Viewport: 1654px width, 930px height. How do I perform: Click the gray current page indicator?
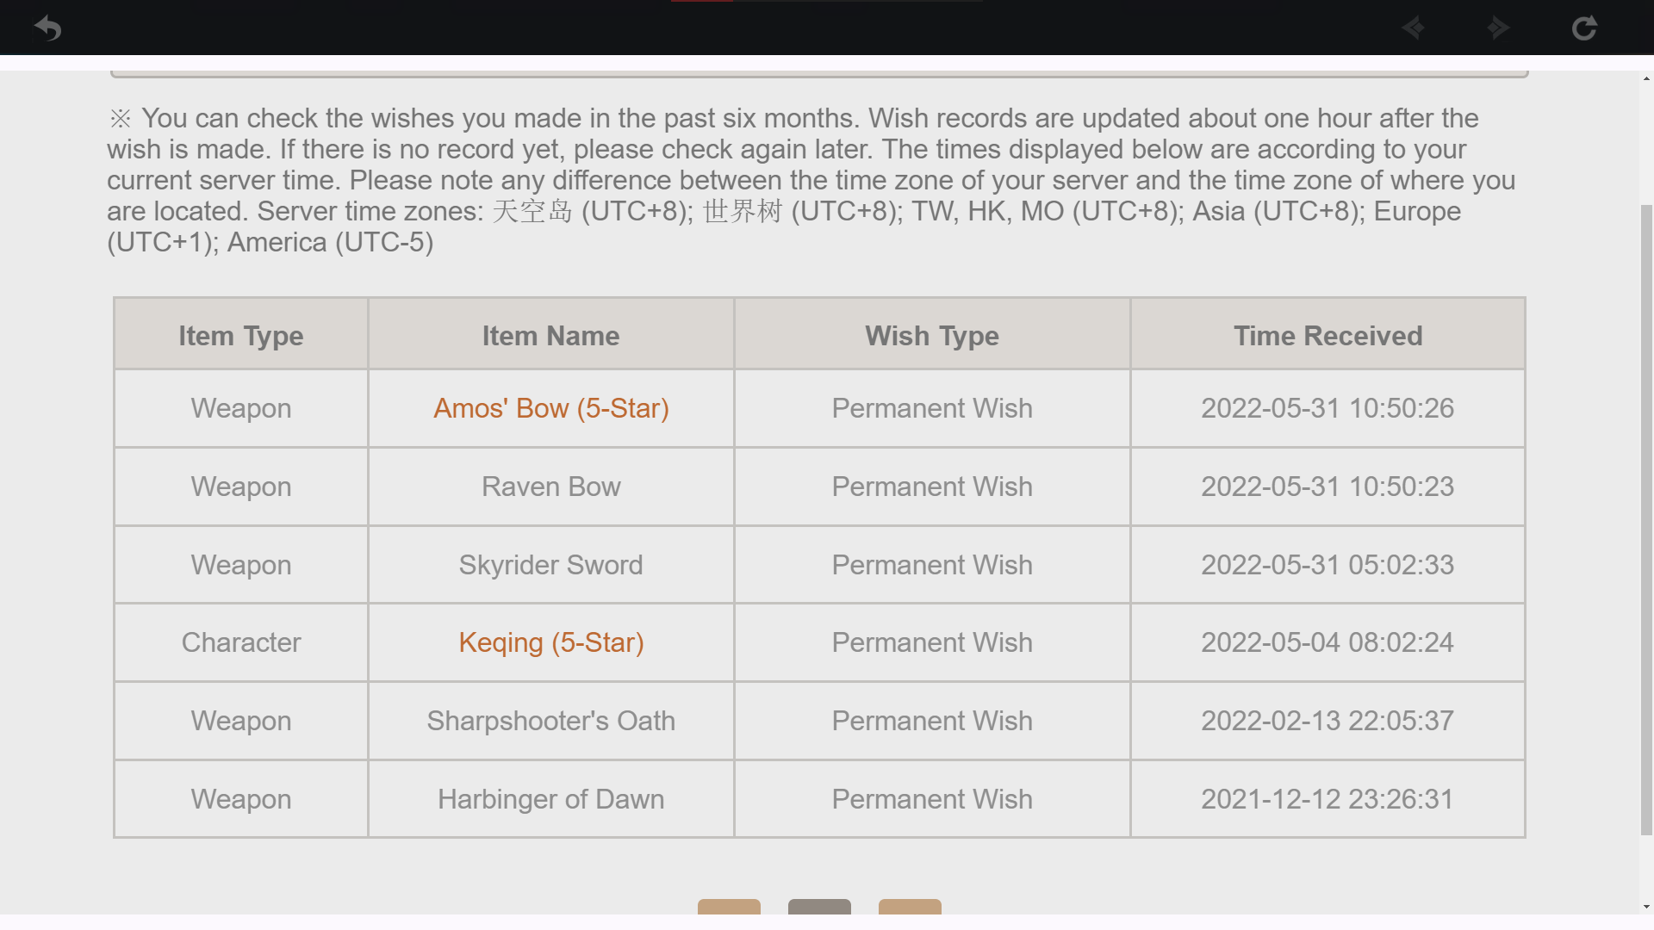[x=819, y=907]
